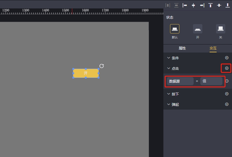Align right edges icon
The width and height of the screenshot is (232, 157).
[202, 5]
